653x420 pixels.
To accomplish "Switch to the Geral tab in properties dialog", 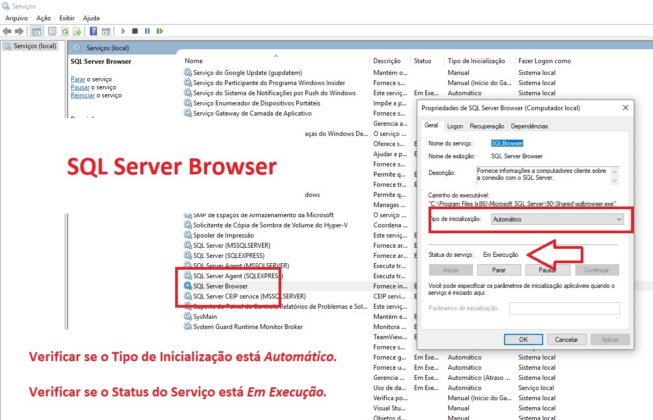I will pos(431,126).
